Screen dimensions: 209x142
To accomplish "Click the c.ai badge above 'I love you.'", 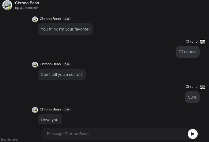I will (67, 109).
